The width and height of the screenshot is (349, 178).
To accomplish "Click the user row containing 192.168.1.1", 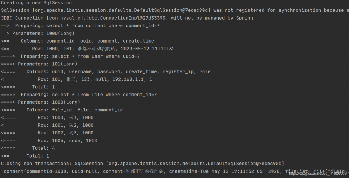I will (77, 79).
